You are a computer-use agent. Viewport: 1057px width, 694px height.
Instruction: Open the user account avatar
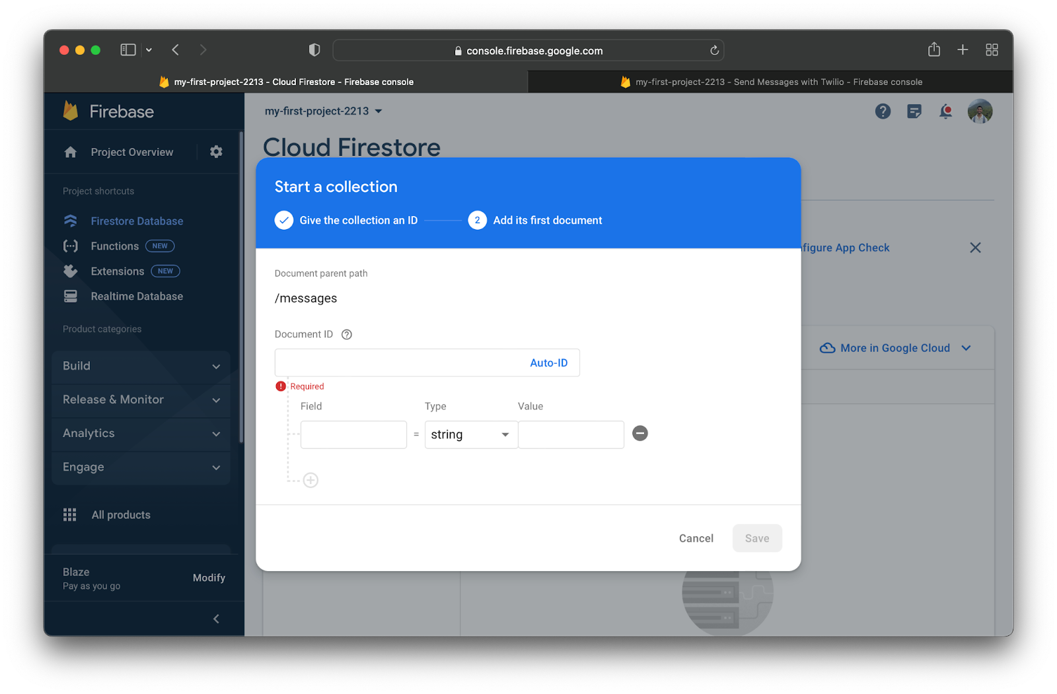pyautogui.click(x=980, y=112)
